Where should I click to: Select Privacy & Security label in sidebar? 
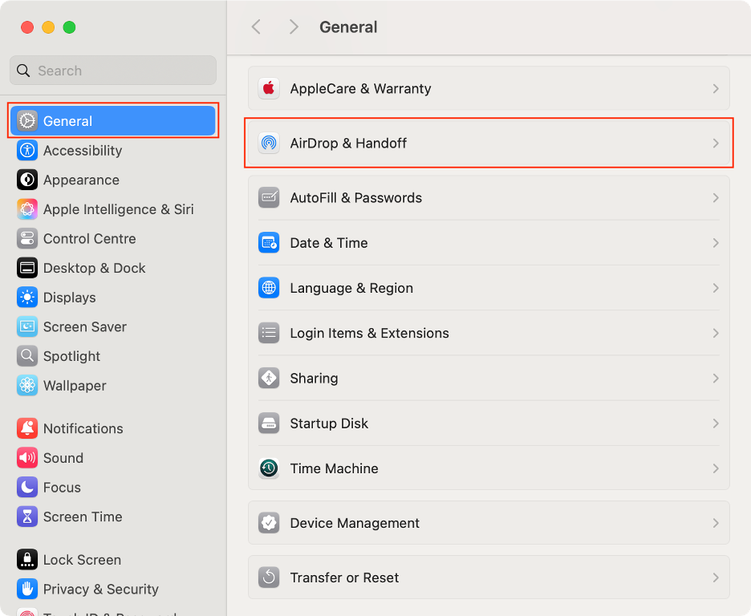coord(101,590)
